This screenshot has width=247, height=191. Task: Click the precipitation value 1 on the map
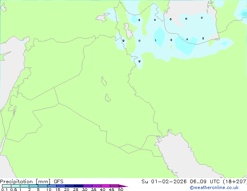point(155,40)
